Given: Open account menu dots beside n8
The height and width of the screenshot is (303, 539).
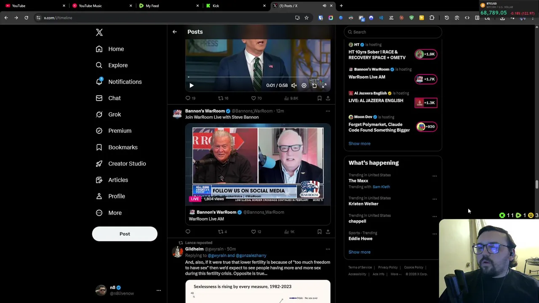Looking at the screenshot, I should (x=159, y=290).
